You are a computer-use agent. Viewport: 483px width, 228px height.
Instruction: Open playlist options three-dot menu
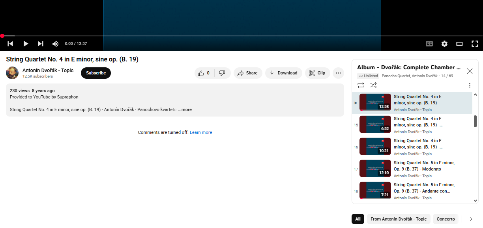click(470, 85)
